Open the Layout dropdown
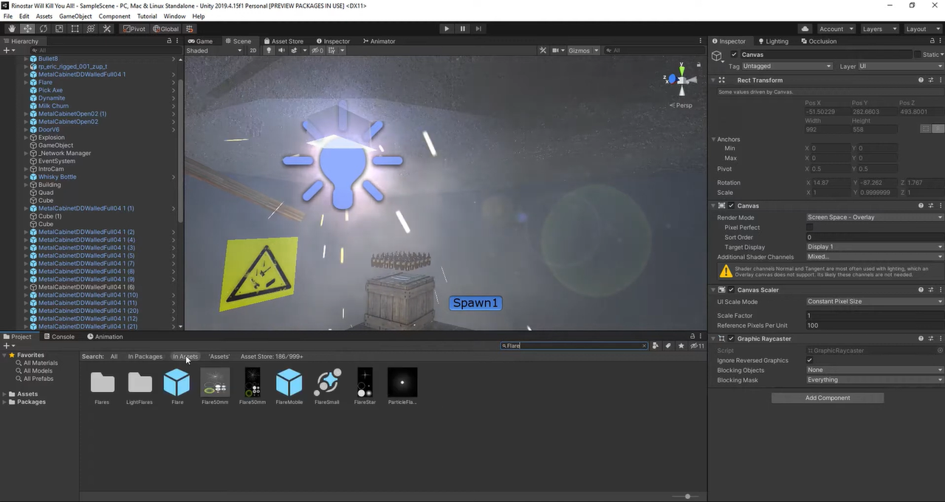Image resolution: width=945 pixels, height=502 pixels. (x=921, y=29)
